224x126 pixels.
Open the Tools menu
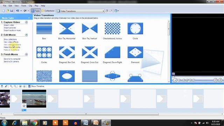[24, 6]
